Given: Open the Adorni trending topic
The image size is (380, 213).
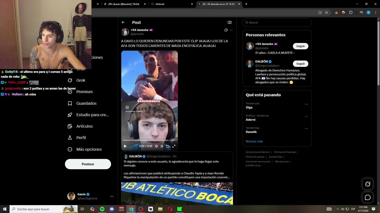Looking at the screenshot, I should [x=251, y=120].
